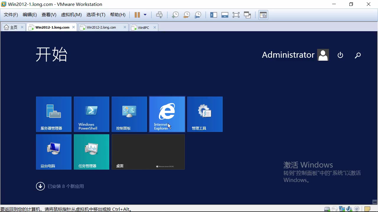Screen dimensions: 378x212
Task: Close the Win2012-1.long.com tab
Action: click(74, 27)
